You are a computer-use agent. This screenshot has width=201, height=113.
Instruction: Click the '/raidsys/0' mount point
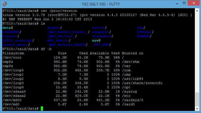[x=133, y=100]
